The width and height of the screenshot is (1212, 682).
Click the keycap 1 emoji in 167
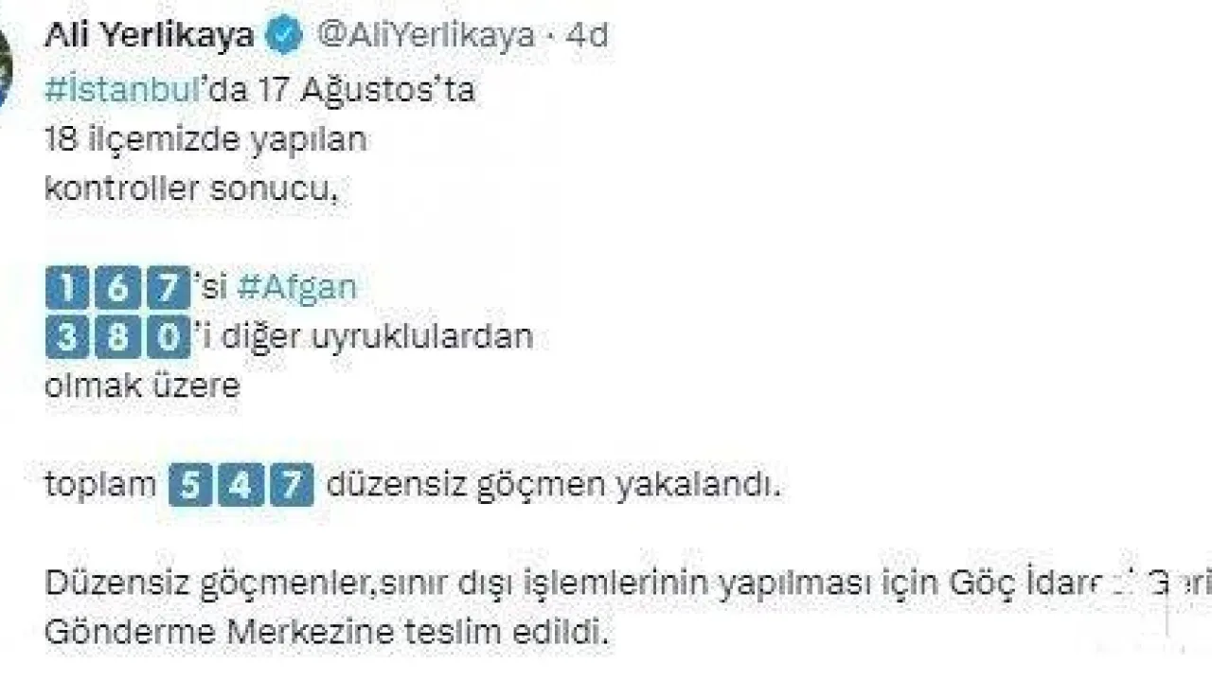pyautogui.click(x=66, y=288)
